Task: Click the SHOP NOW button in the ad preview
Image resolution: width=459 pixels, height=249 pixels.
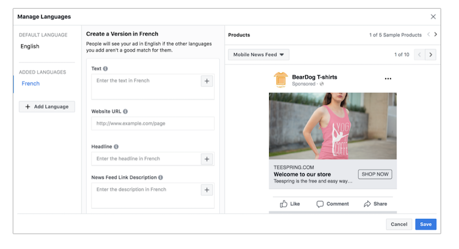Action: tap(375, 174)
